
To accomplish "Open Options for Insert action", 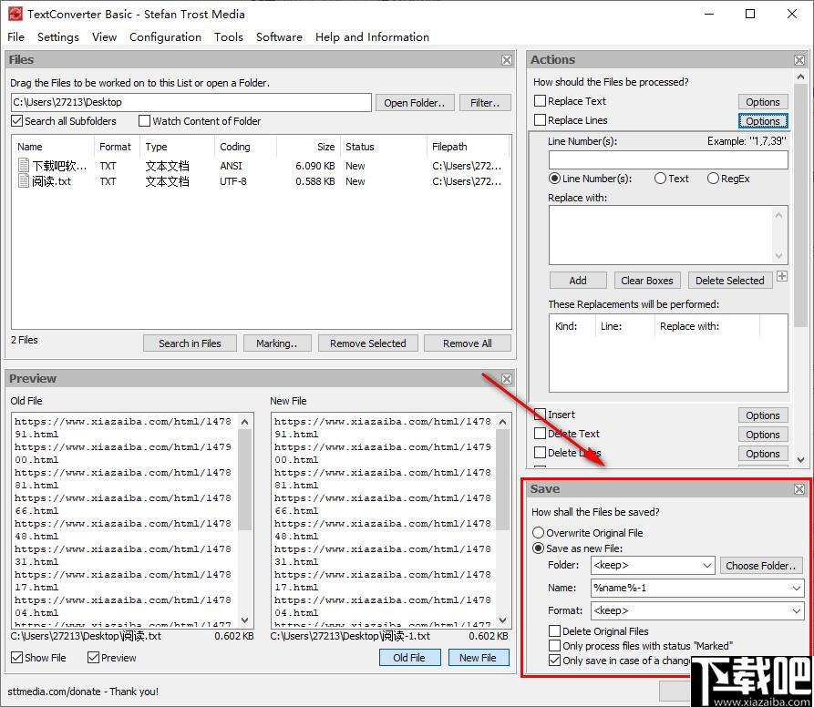I will point(763,415).
